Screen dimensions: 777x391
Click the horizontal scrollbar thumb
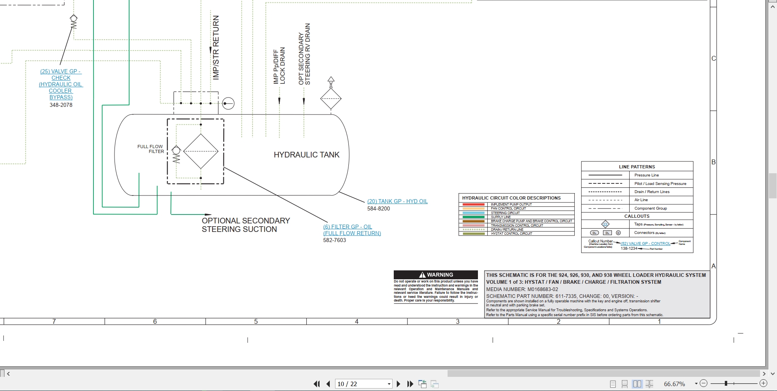(x=603, y=374)
